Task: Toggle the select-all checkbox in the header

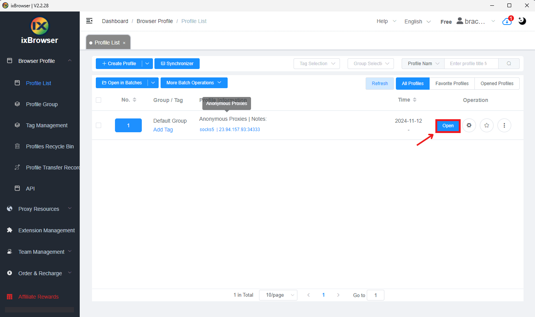Action: (x=98, y=100)
